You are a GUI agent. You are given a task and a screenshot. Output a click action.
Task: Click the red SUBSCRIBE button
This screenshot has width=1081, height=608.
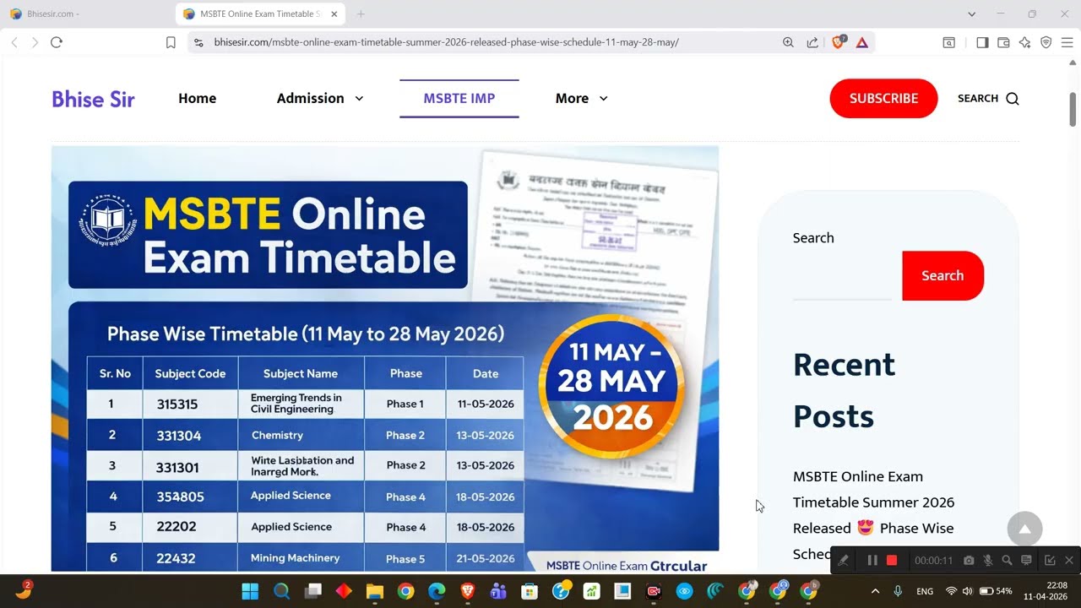pyautogui.click(x=883, y=99)
